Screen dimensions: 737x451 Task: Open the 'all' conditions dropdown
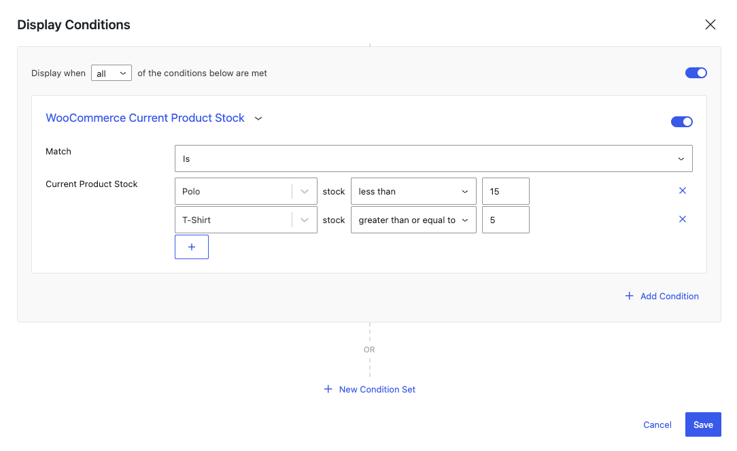coord(112,73)
